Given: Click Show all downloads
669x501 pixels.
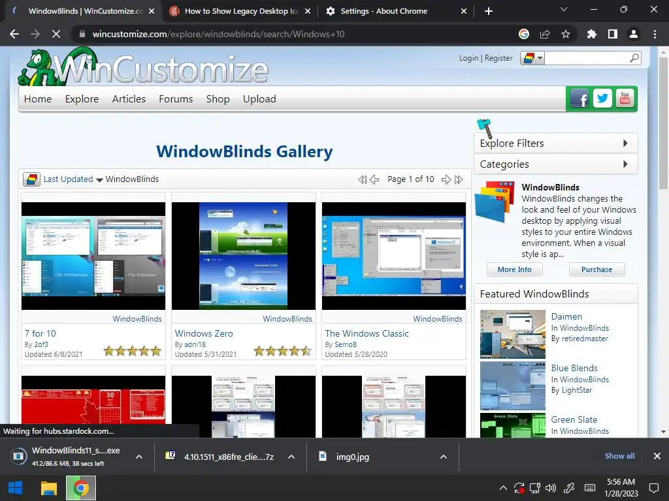Looking at the screenshot, I should (x=619, y=456).
